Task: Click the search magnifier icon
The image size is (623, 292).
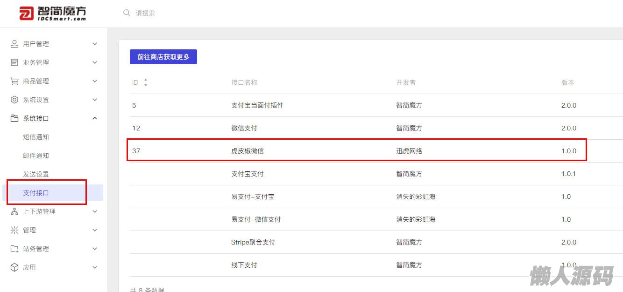Action: coord(127,13)
